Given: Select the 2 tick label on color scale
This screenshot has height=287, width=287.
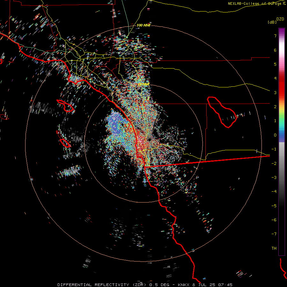Looking at the screenshot, I should pos(275,107).
